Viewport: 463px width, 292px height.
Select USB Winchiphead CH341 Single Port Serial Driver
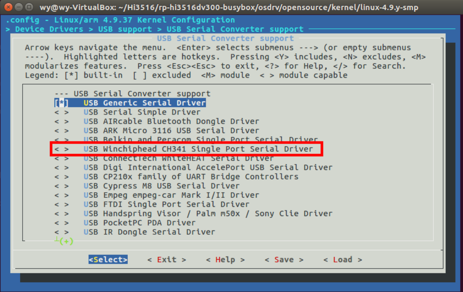click(x=198, y=149)
